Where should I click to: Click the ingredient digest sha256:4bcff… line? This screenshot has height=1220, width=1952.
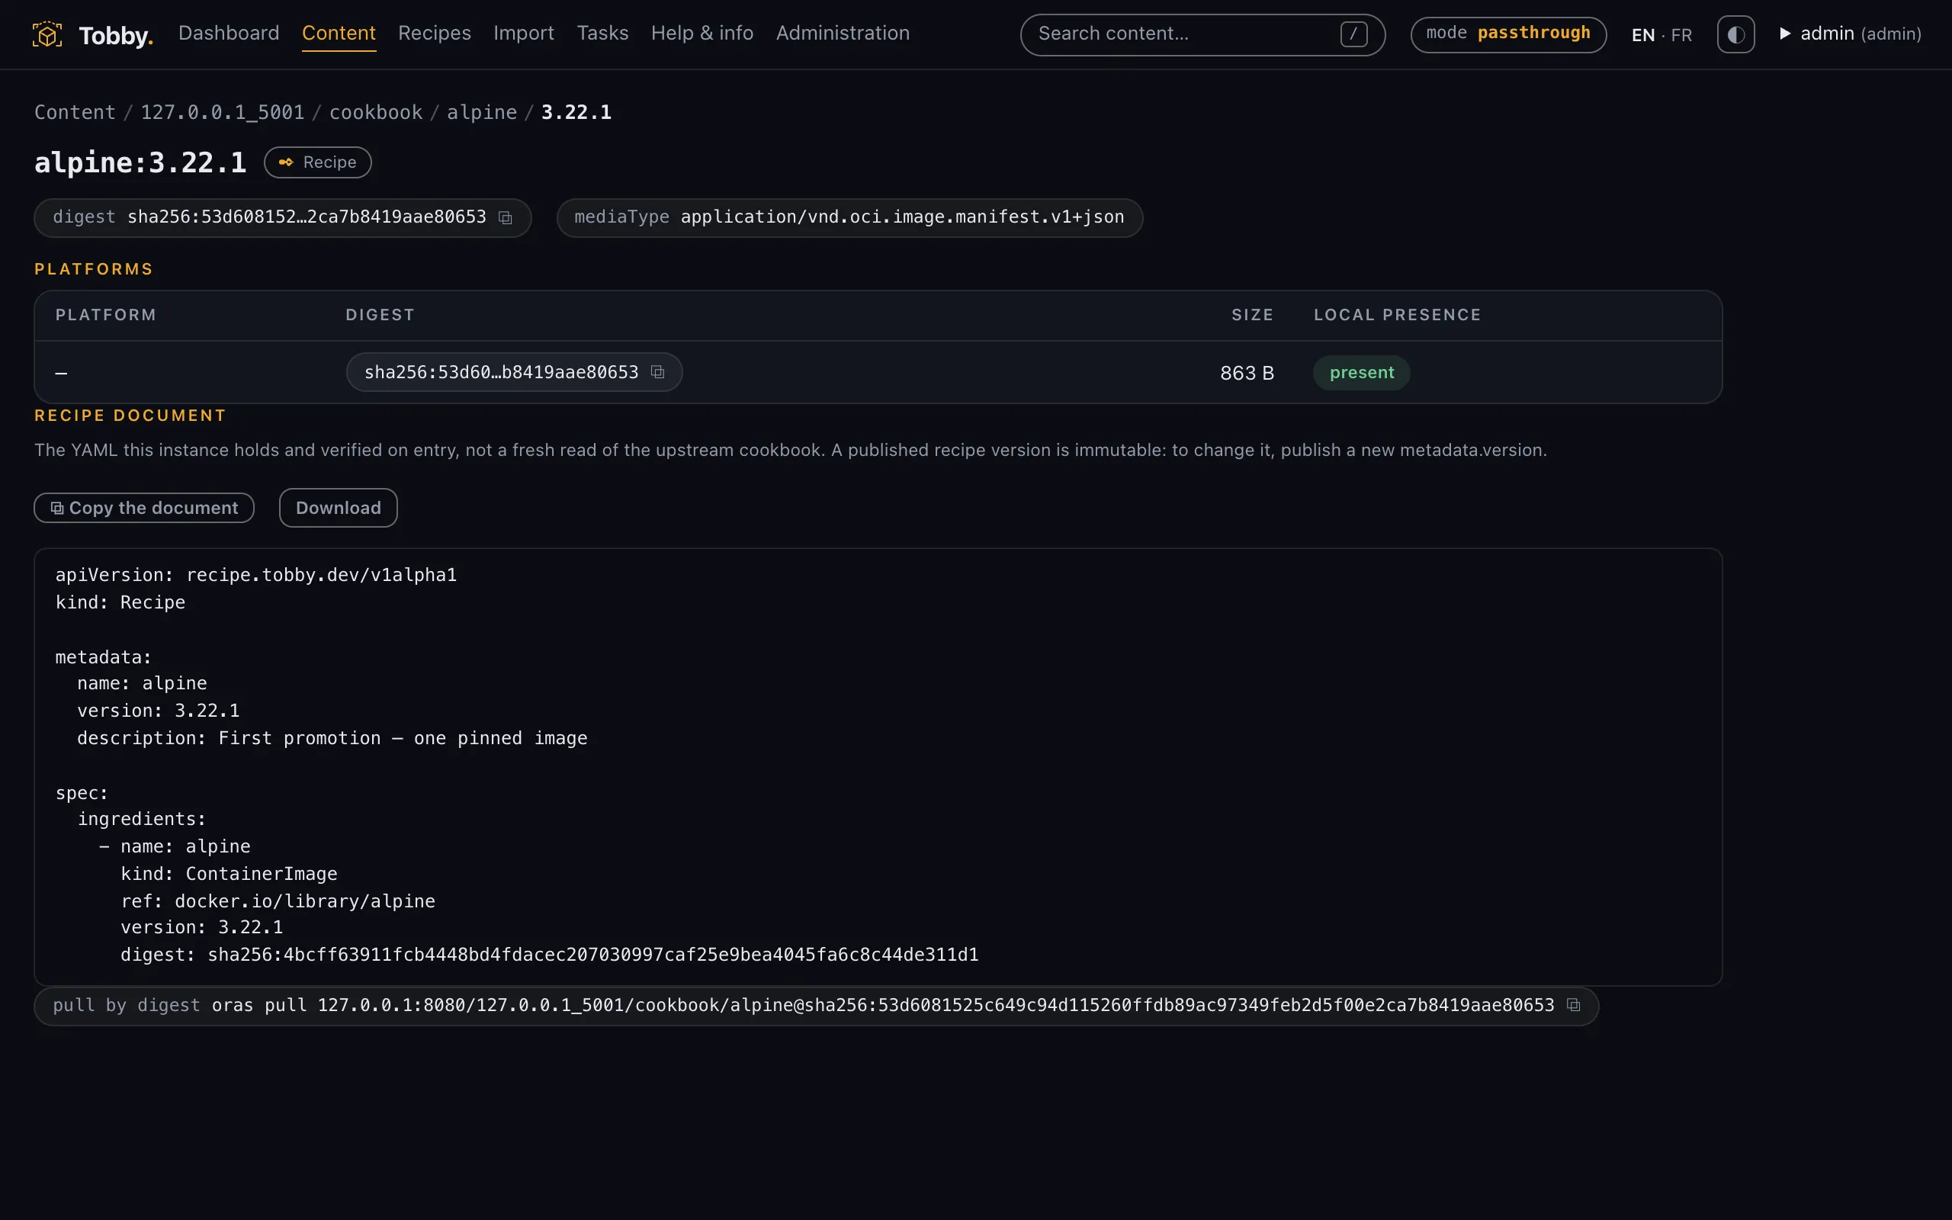tap(549, 955)
